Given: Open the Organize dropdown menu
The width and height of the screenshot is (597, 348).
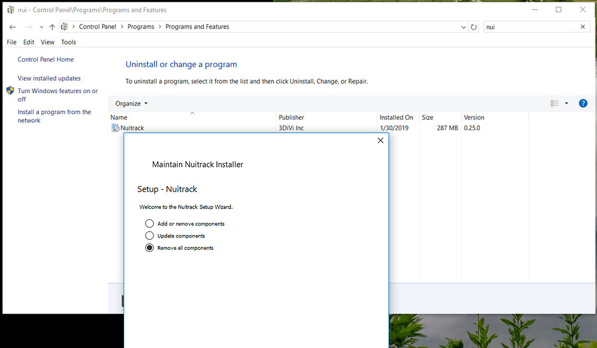Looking at the screenshot, I should coord(131,103).
